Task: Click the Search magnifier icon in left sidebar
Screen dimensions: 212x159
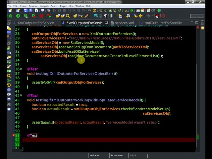Action: click(9, 76)
